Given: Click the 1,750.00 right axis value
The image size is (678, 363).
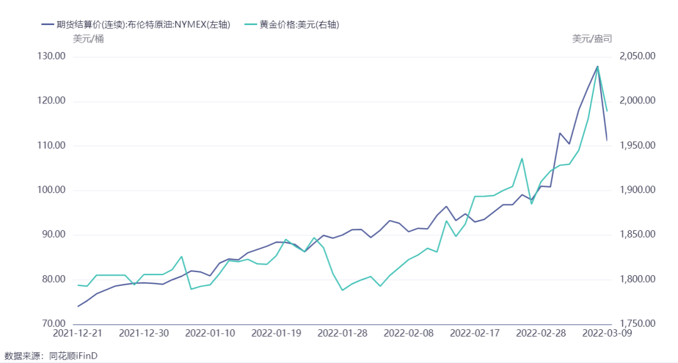Looking at the screenshot, I should pyautogui.click(x=637, y=324).
